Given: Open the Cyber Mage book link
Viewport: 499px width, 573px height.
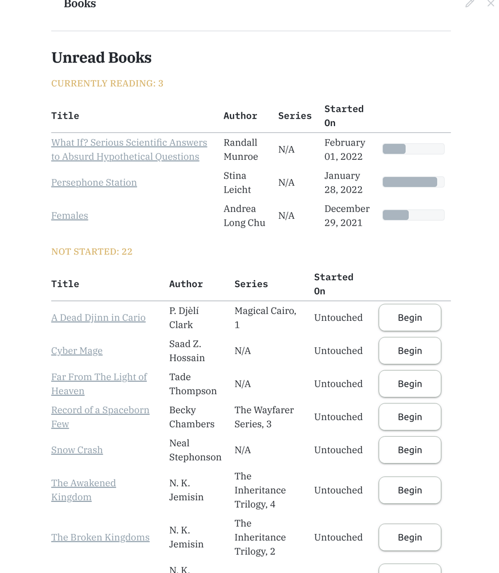Looking at the screenshot, I should coord(77,351).
